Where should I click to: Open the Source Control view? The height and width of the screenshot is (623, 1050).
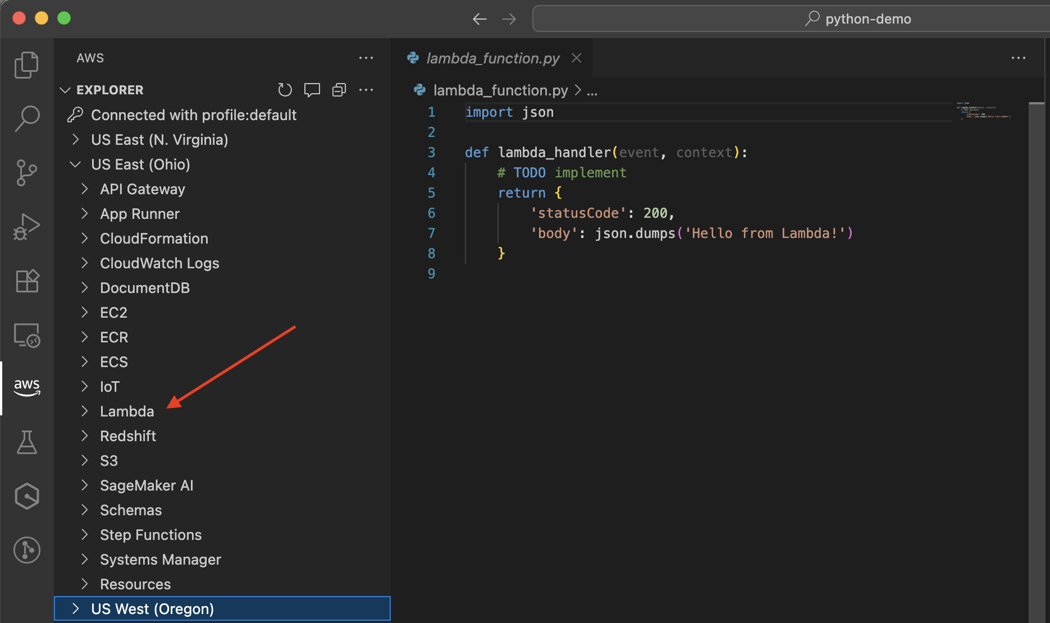click(x=26, y=172)
